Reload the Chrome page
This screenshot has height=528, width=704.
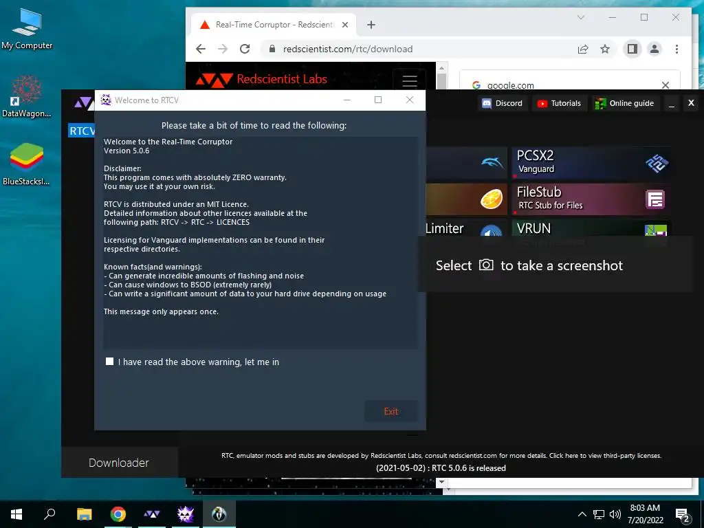pos(245,49)
